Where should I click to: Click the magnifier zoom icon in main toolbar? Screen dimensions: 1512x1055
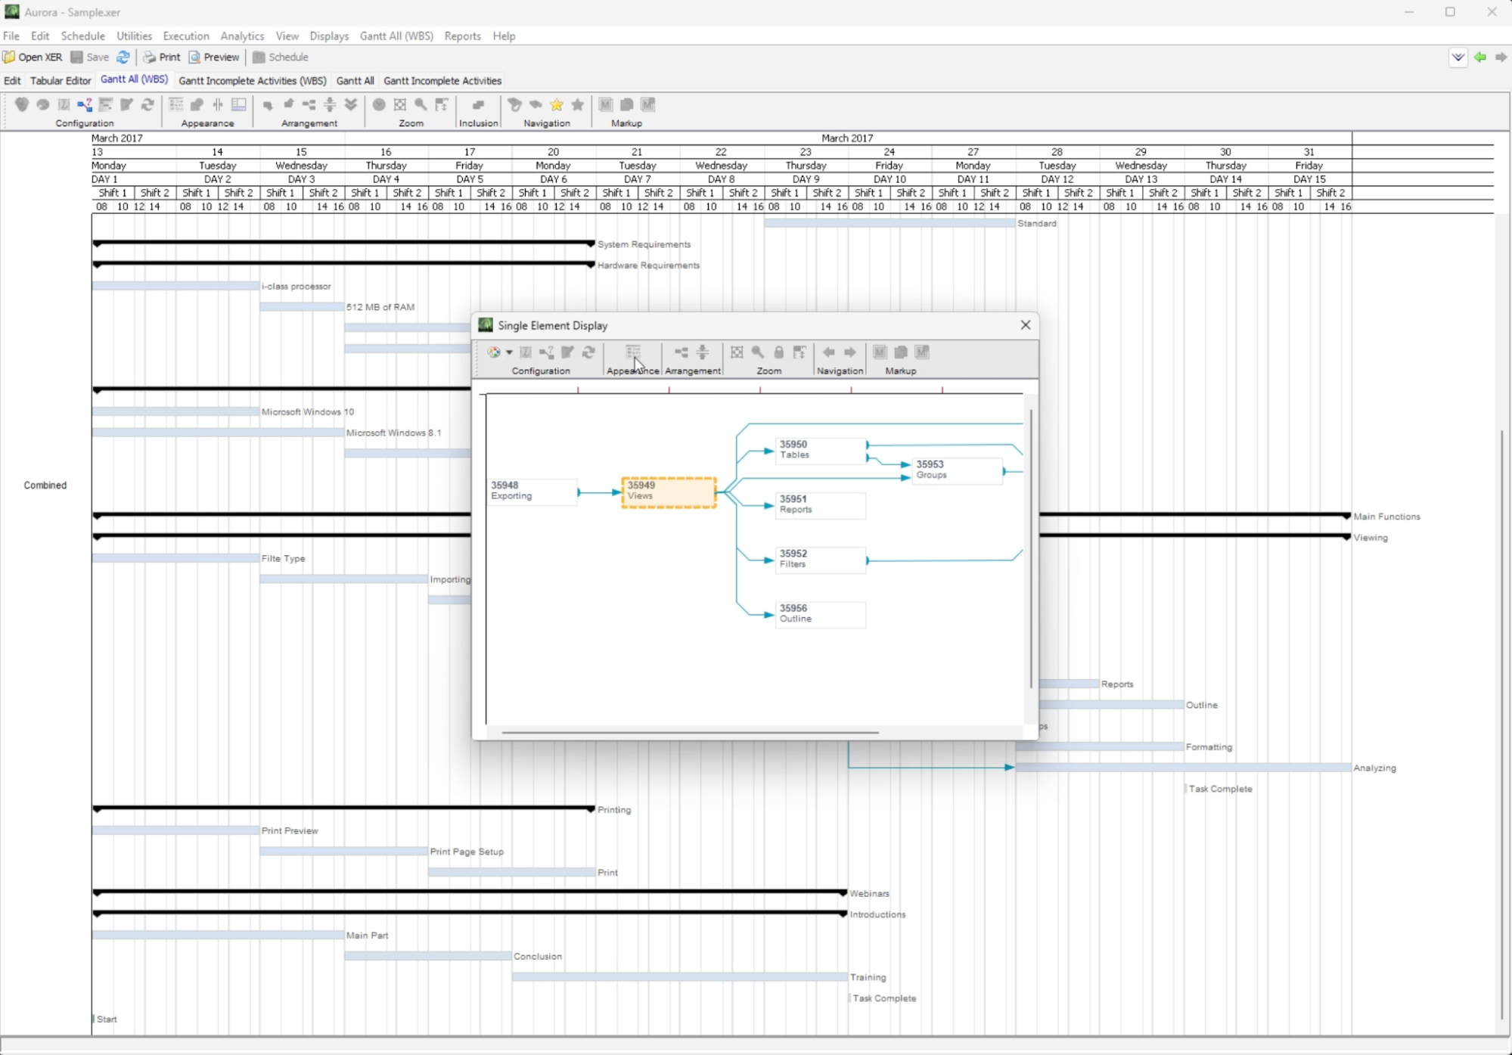pyautogui.click(x=421, y=105)
